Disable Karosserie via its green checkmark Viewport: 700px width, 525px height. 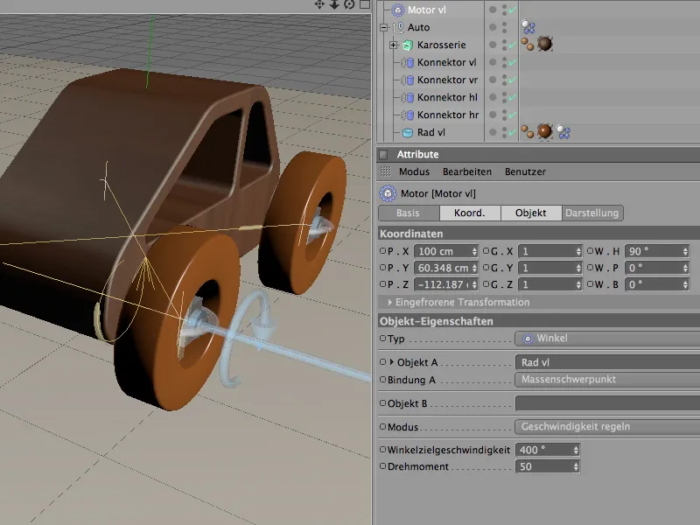pos(512,45)
